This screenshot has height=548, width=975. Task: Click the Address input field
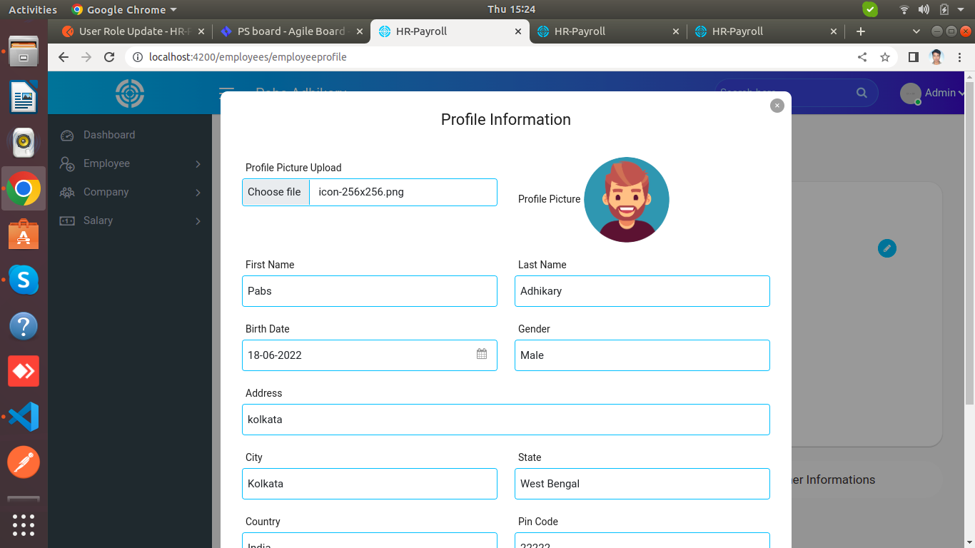point(505,420)
